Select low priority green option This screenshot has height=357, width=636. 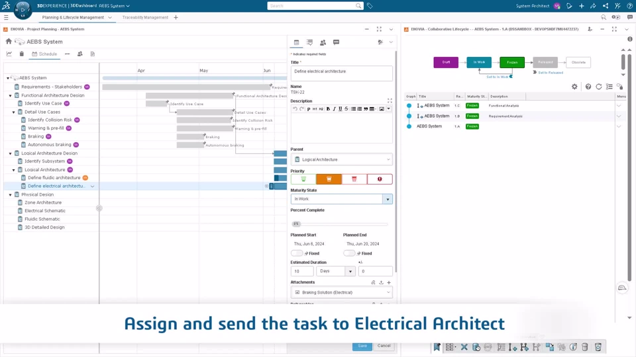pos(303,179)
